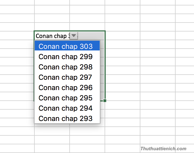Select empty cell directly above Conan chap cell
Screen dimensions: 194x153
[x=52, y=27]
